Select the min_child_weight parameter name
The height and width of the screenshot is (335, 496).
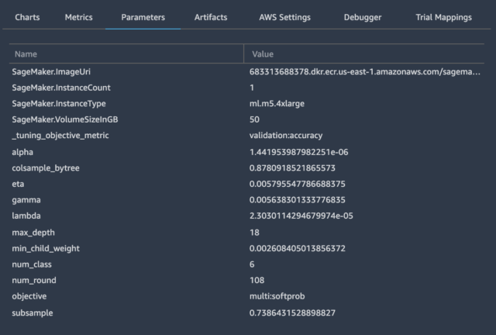click(x=46, y=249)
